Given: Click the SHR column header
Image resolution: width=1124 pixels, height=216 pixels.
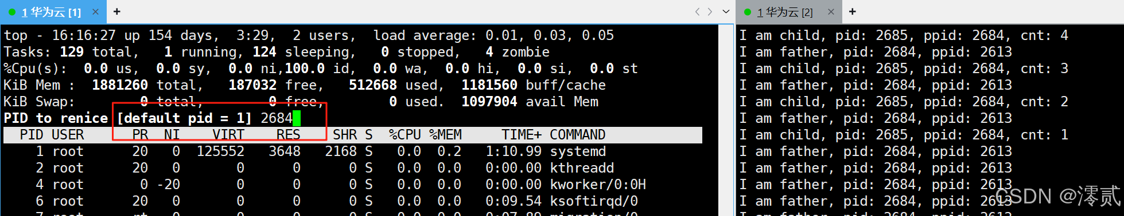Looking at the screenshot, I should (345, 135).
